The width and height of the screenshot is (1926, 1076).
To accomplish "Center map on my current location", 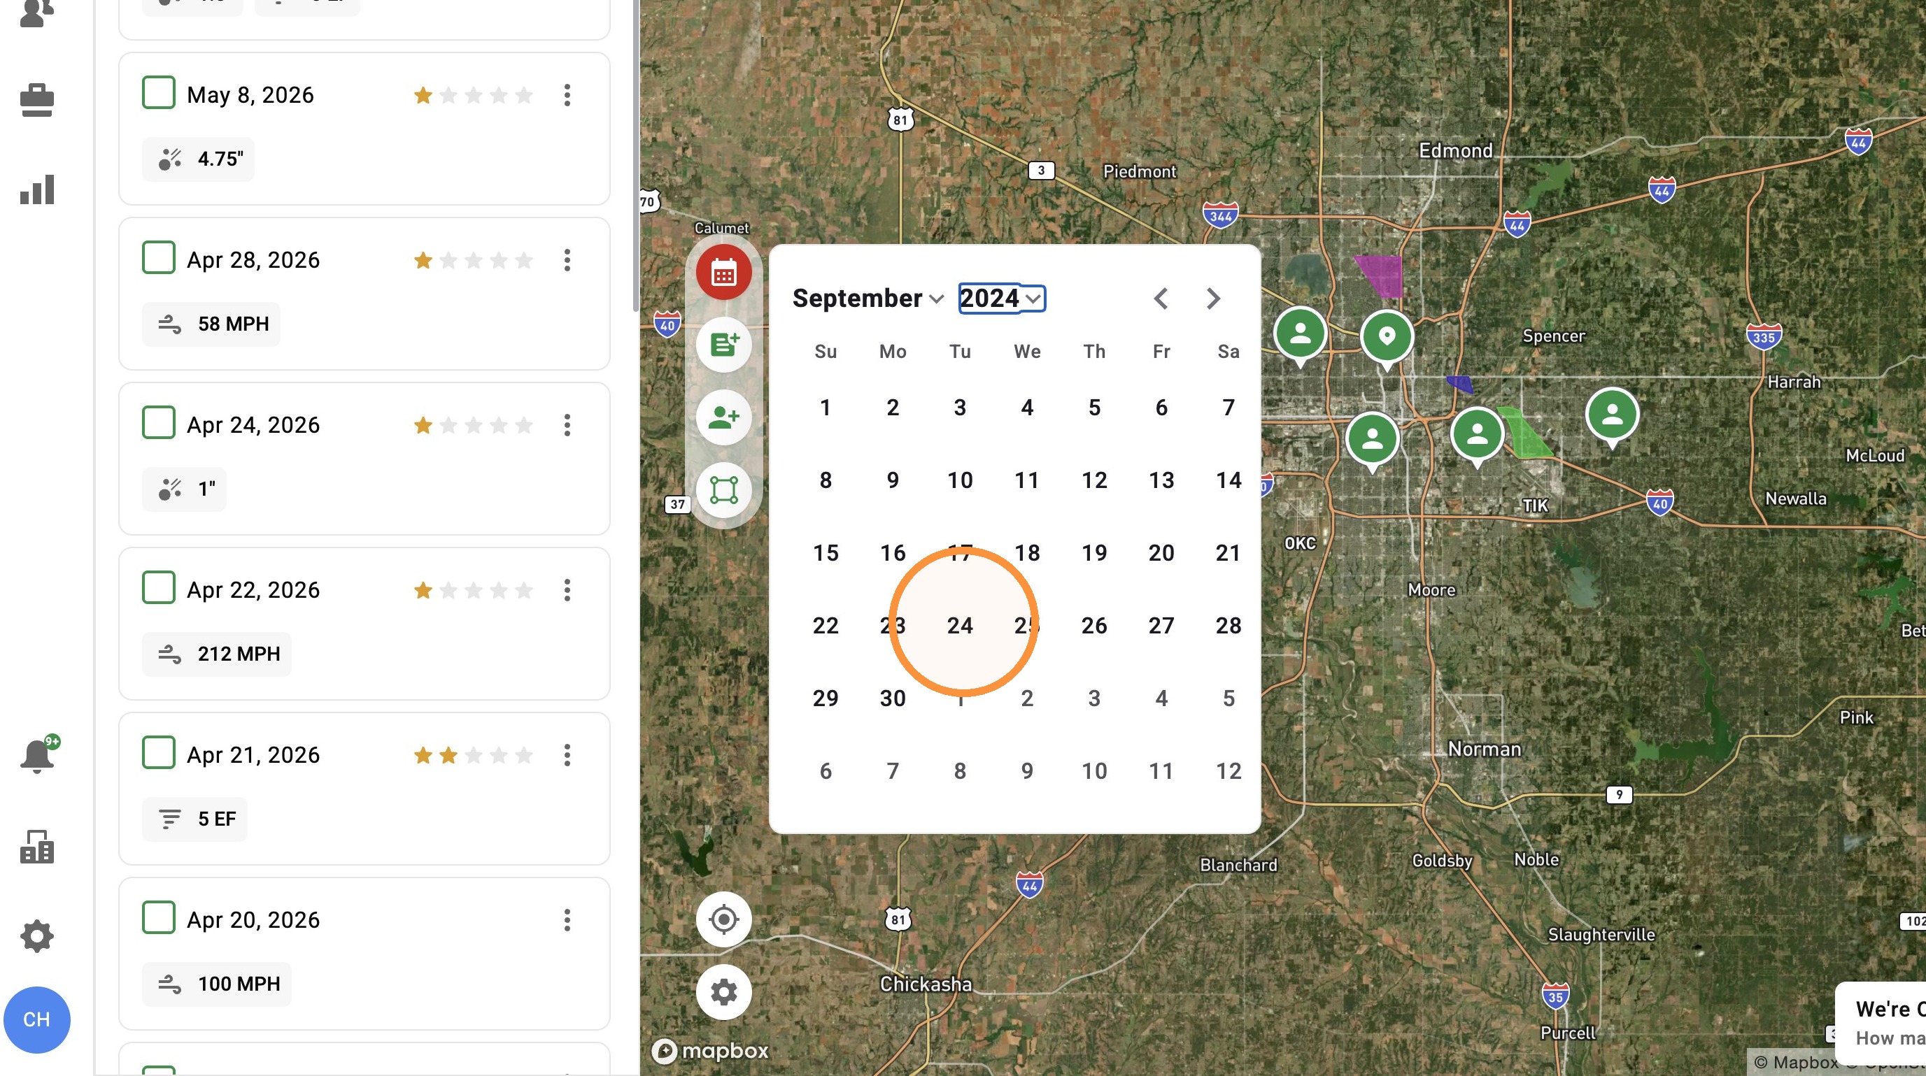I will (x=723, y=919).
